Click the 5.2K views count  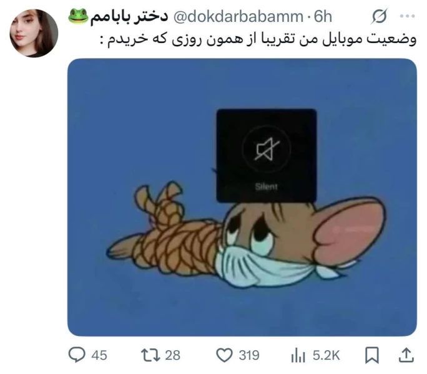pyautogui.click(x=326, y=355)
